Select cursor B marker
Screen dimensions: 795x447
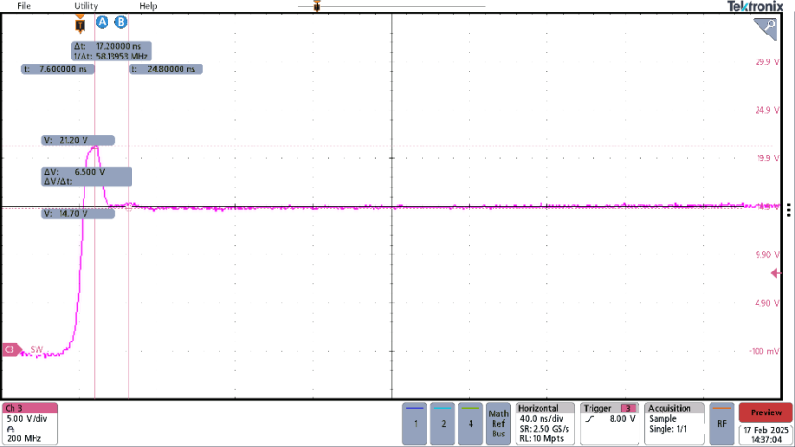121,22
